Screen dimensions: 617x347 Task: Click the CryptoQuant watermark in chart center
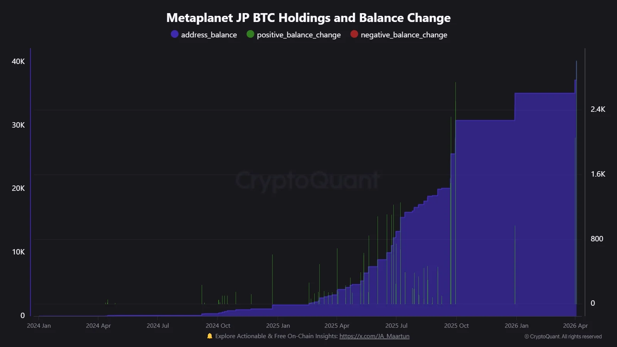(308, 180)
